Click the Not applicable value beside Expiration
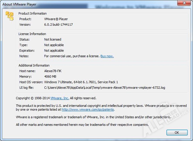 click(54, 51)
